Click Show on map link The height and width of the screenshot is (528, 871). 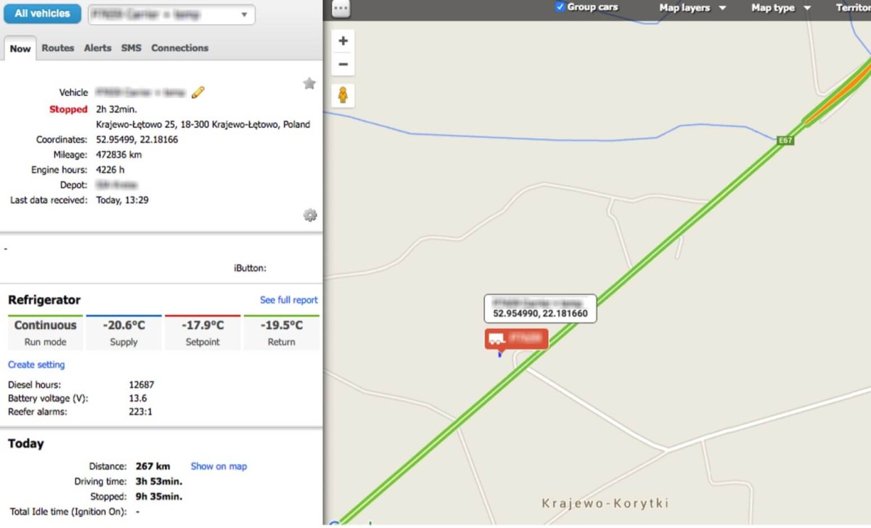[x=218, y=466]
